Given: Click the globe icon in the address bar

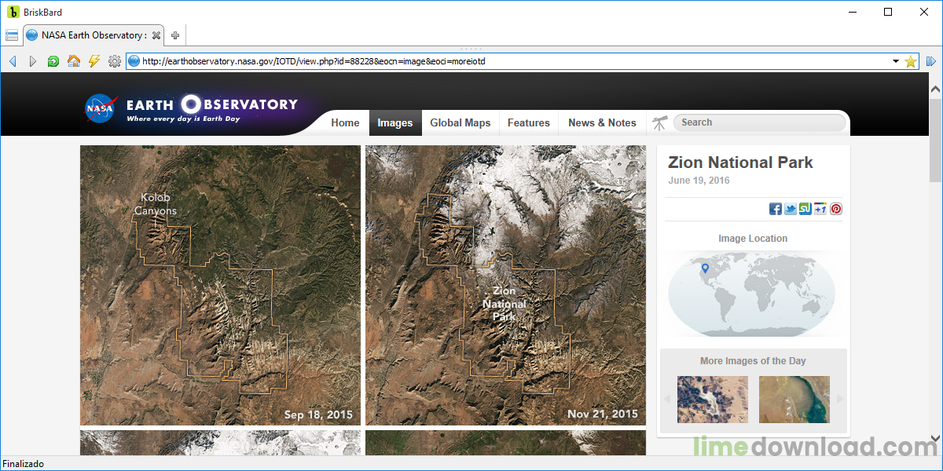Looking at the screenshot, I should click(x=134, y=61).
